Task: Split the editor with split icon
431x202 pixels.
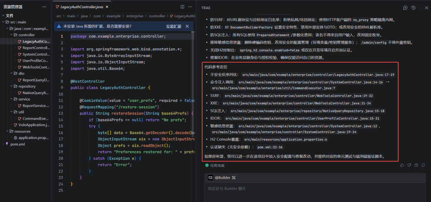Action: click(182, 7)
